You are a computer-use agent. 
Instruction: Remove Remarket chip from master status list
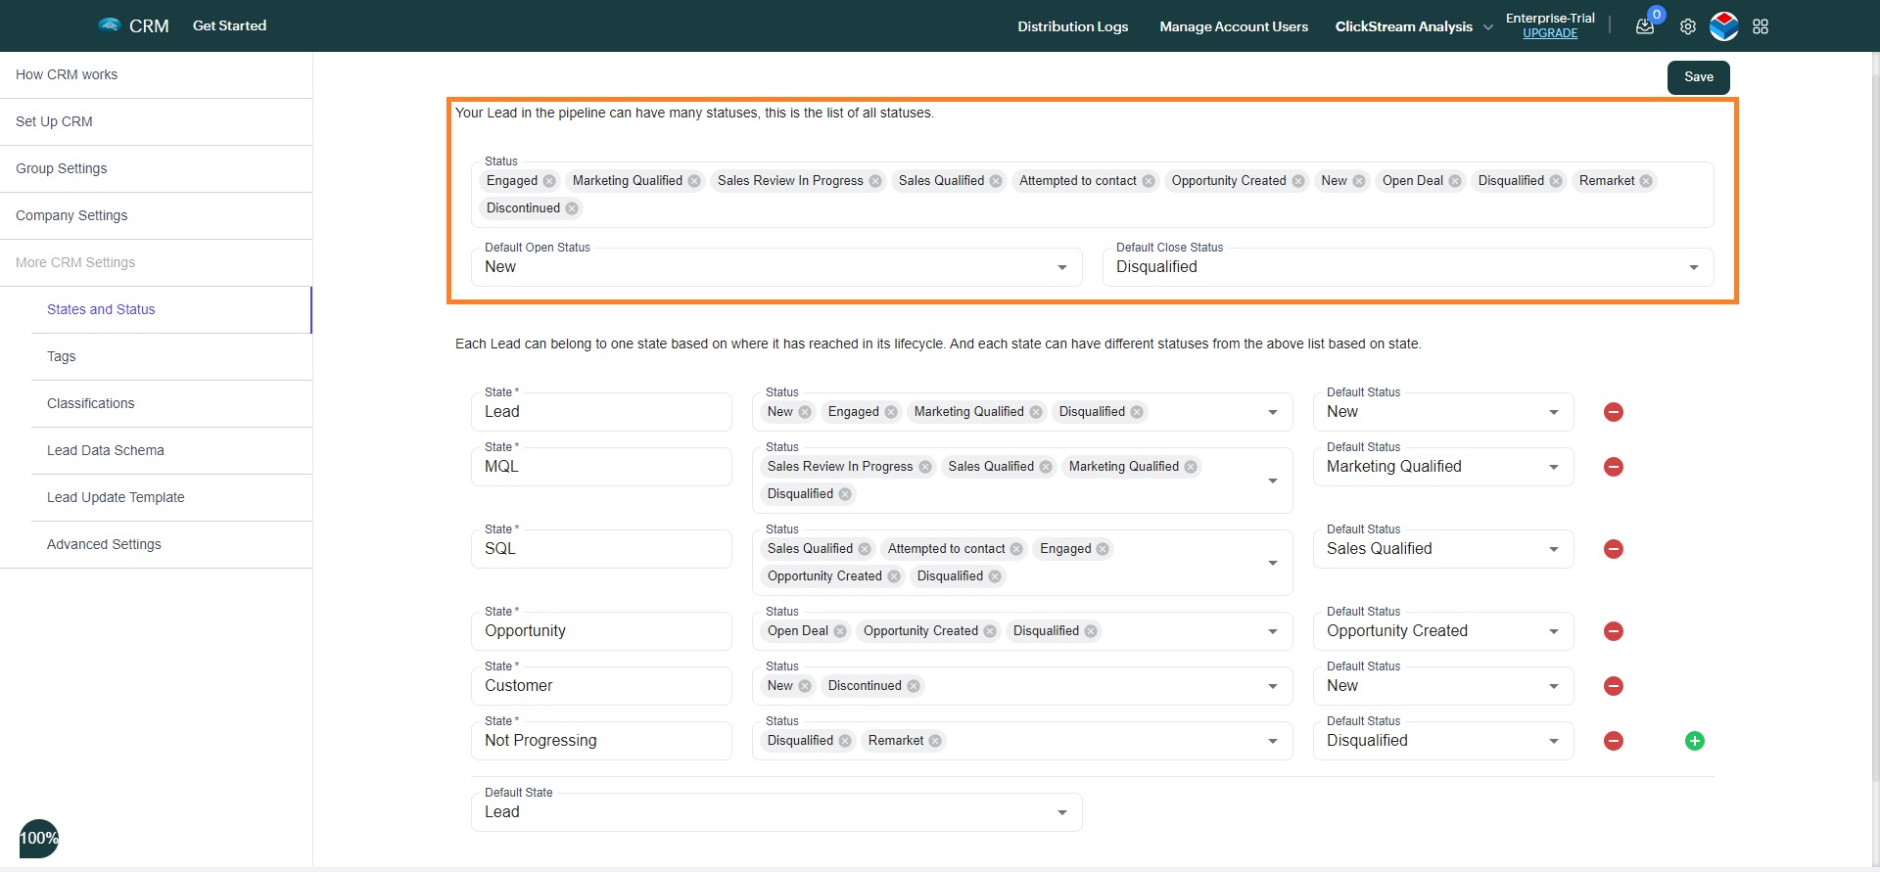(1646, 181)
